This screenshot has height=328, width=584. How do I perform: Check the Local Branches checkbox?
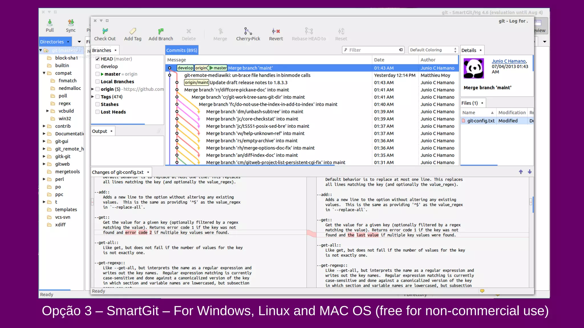pyautogui.click(x=98, y=82)
